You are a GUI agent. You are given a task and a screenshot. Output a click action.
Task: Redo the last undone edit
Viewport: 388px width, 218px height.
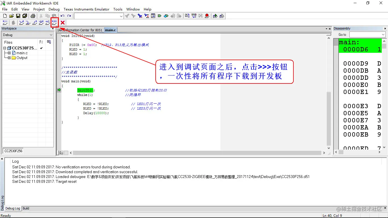tap(69, 16)
